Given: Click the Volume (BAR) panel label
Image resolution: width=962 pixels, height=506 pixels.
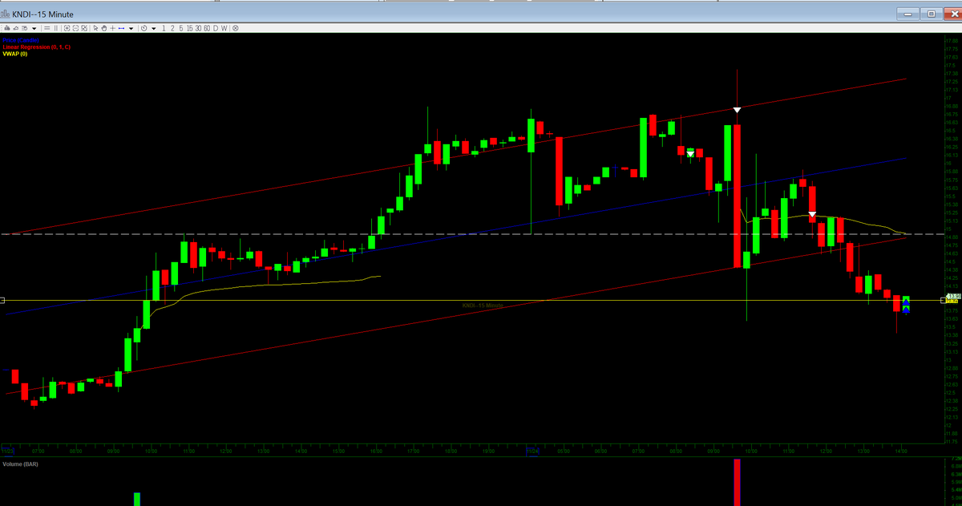Looking at the screenshot, I should point(21,464).
